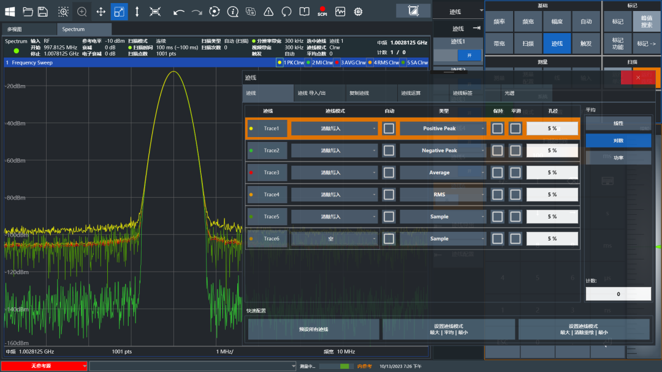Click the chip-shaped hardware icon
Image resolution: width=662 pixels, height=372 pixels.
point(358,12)
